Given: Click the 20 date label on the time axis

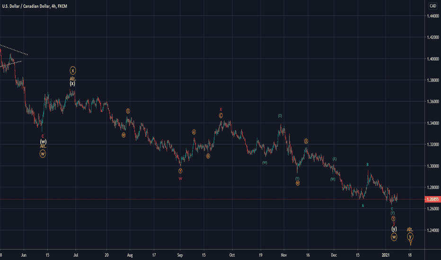Looking at the screenshot, I should (106, 255).
